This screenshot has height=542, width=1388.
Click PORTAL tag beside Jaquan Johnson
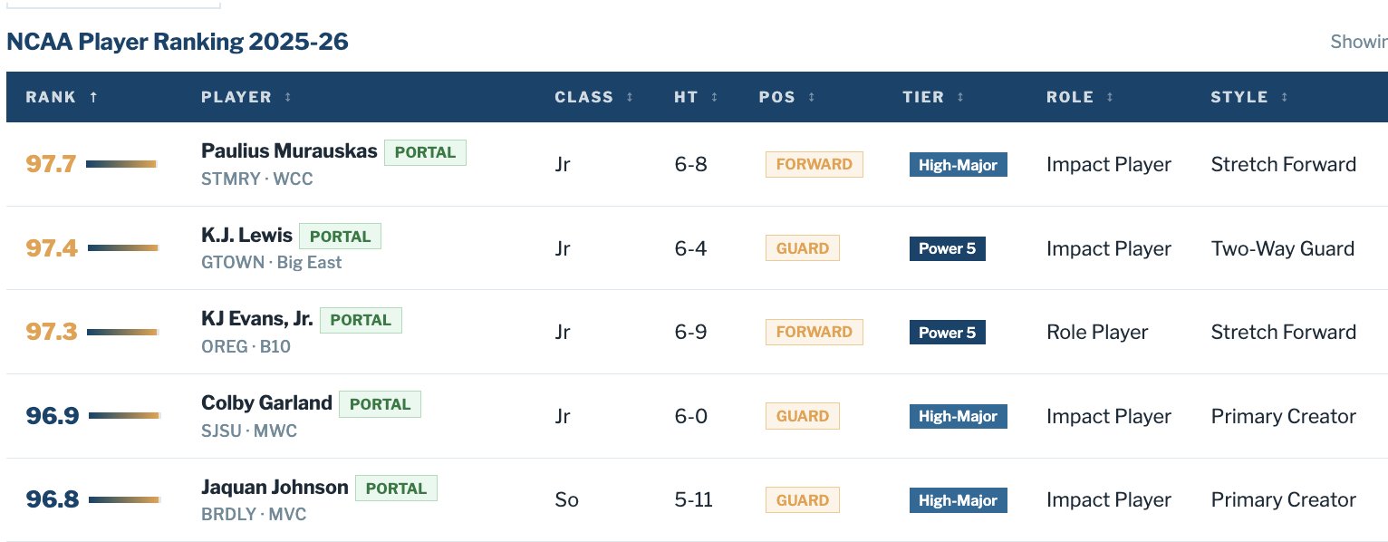[396, 489]
